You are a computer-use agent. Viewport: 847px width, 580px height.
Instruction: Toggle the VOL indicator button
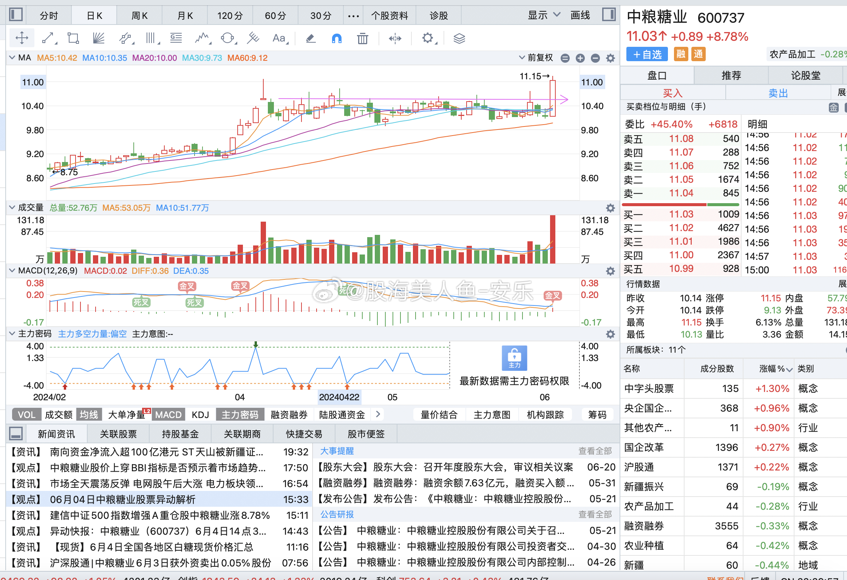point(26,415)
